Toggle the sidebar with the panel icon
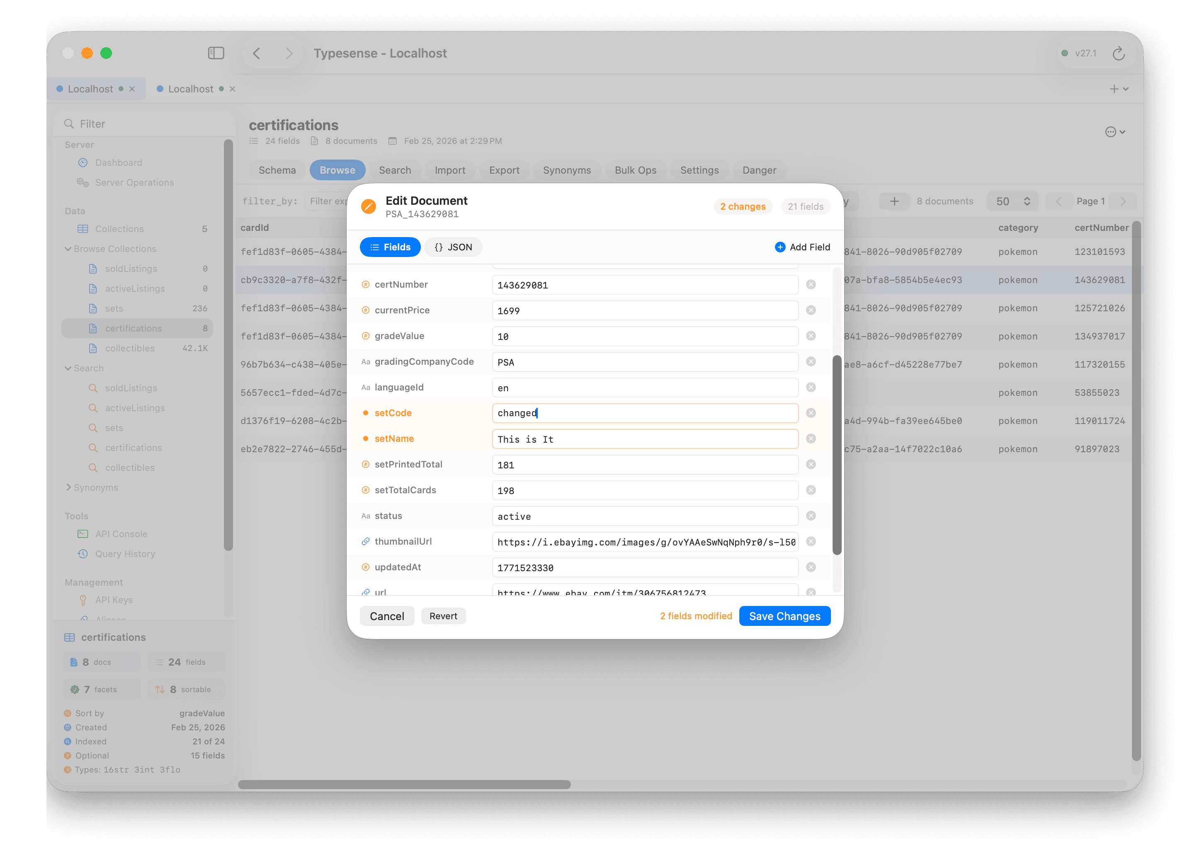 coord(216,53)
